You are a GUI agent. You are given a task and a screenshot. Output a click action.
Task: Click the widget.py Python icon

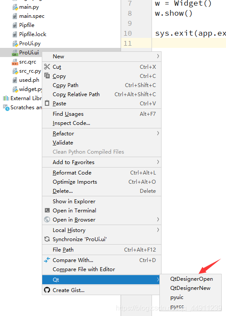[x=15, y=89]
